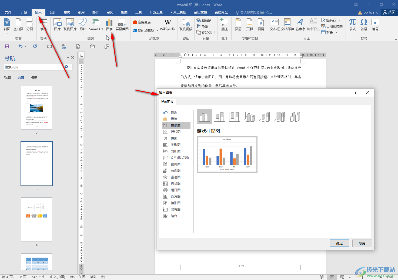398x280 pixels.
Task: Select the 3-D clustered column subtype
Action: point(250,117)
